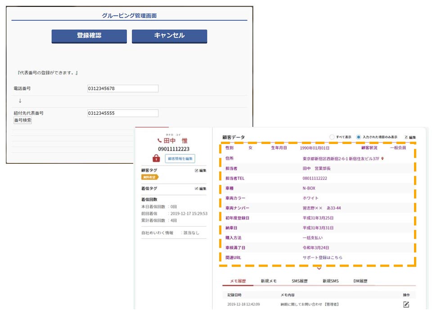Click the 車両ナンバー value 習志野×× あ33-44
The image size is (432, 324).
coord(321,208)
